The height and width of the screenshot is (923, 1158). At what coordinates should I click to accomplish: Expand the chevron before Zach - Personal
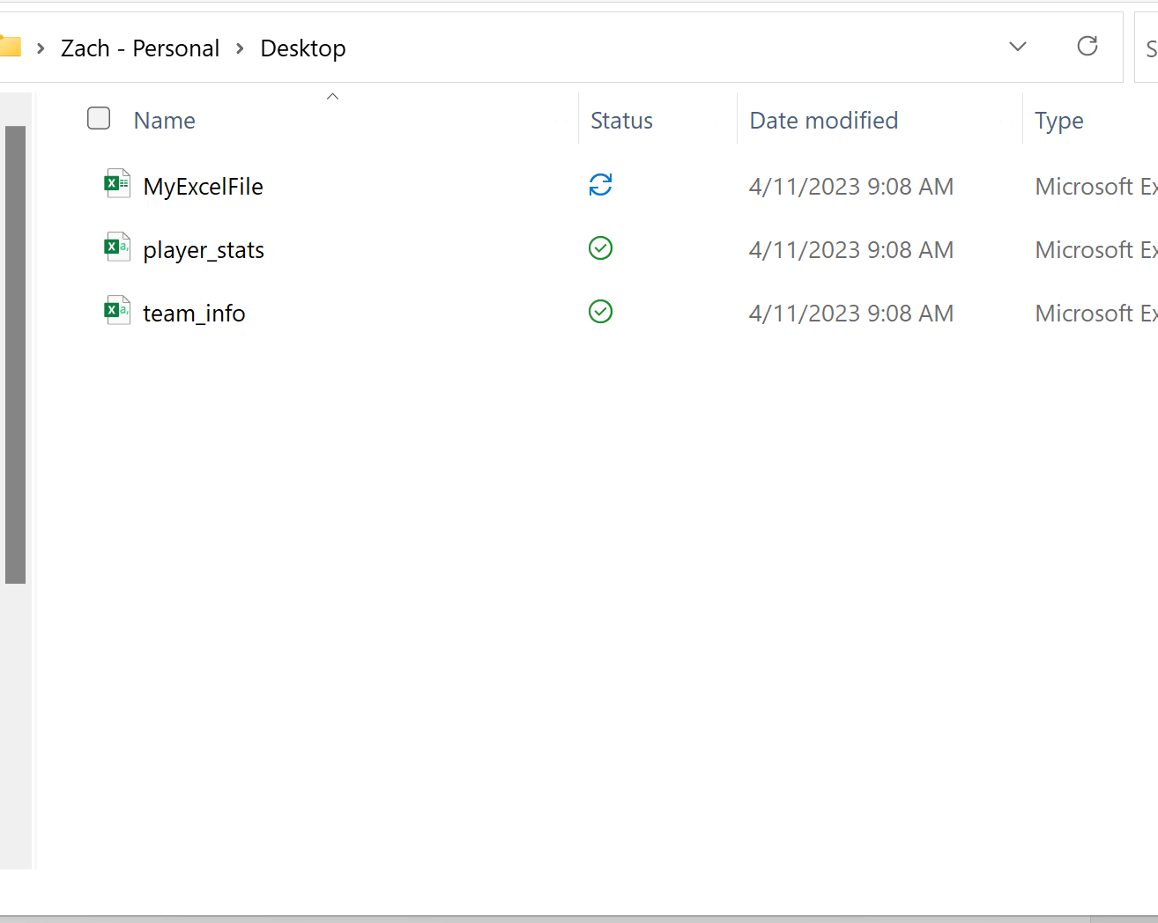pyautogui.click(x=41, y=48)
